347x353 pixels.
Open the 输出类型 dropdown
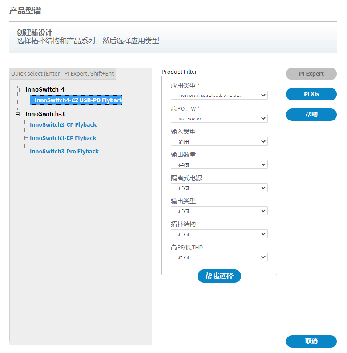219,211
